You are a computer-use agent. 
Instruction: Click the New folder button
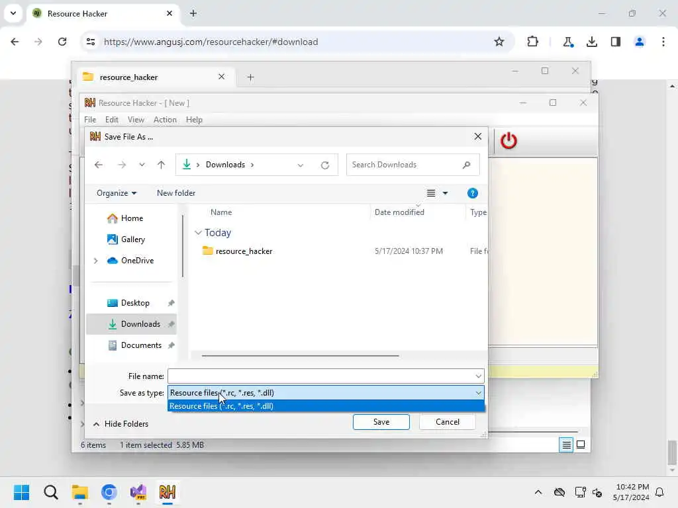tap(176, 193)
